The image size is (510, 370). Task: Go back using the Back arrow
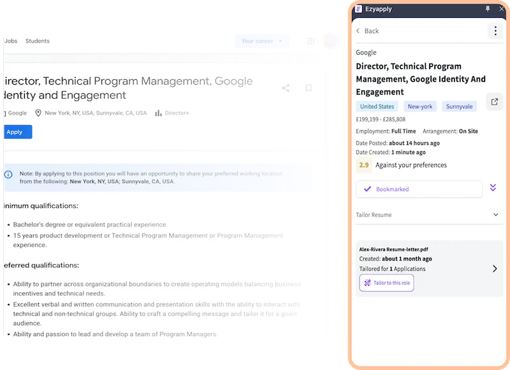tap(358, 31)
